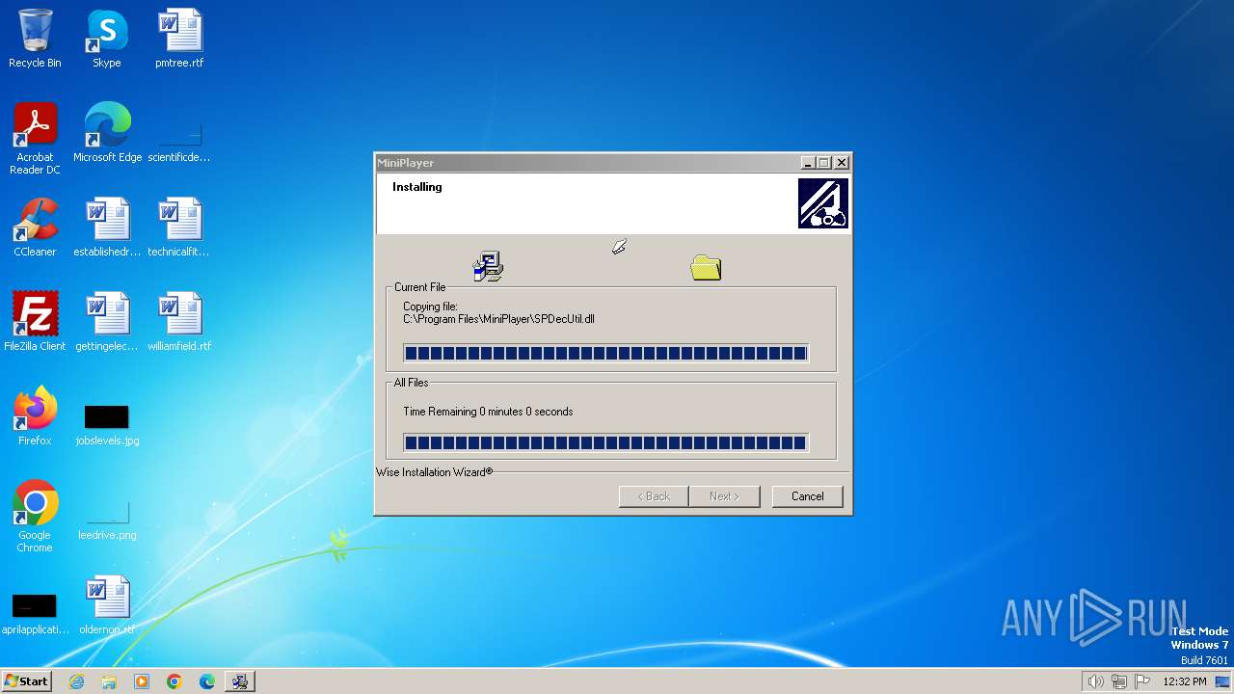Viewport: 1234px width, 694px height.
Task: Click the Wise Installation Wizard label
Action: [x=434, y=472]
